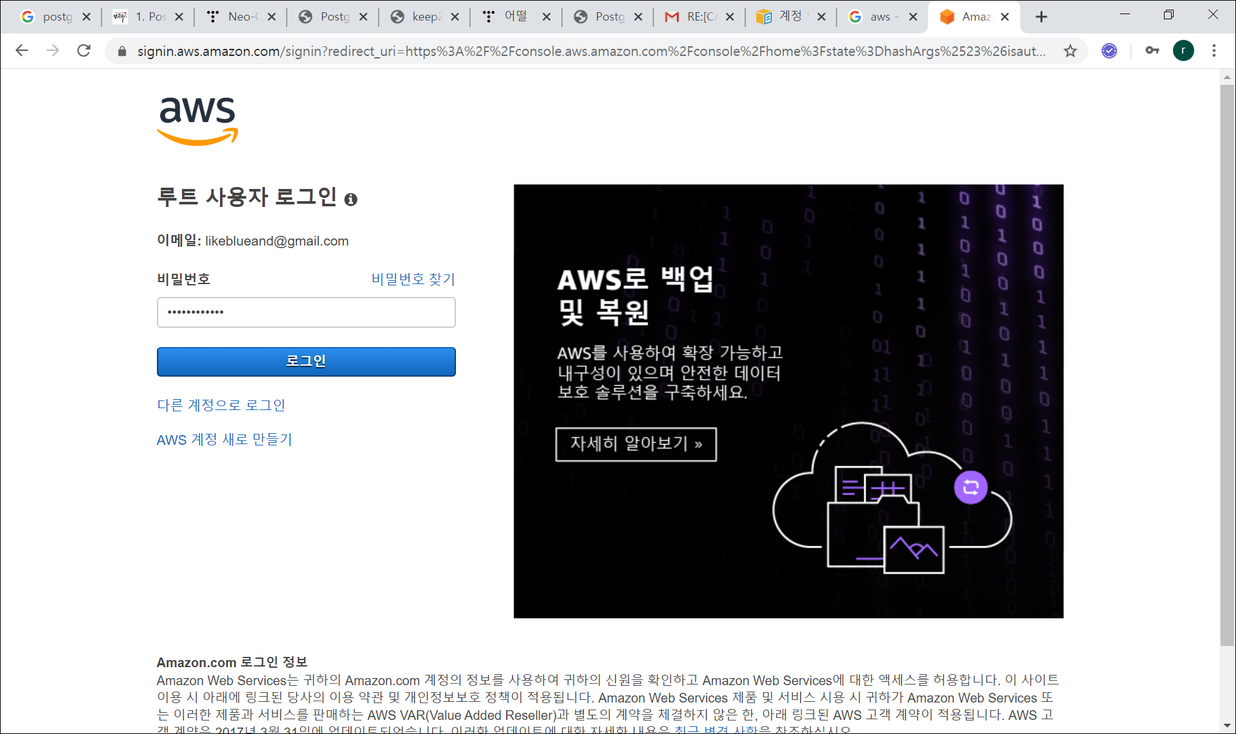Click the 루트 사용자 로그인 heading
Image resolution: width=1236 pixels, height=734 pixels.
pyautogui.click(x=247, y=197)
